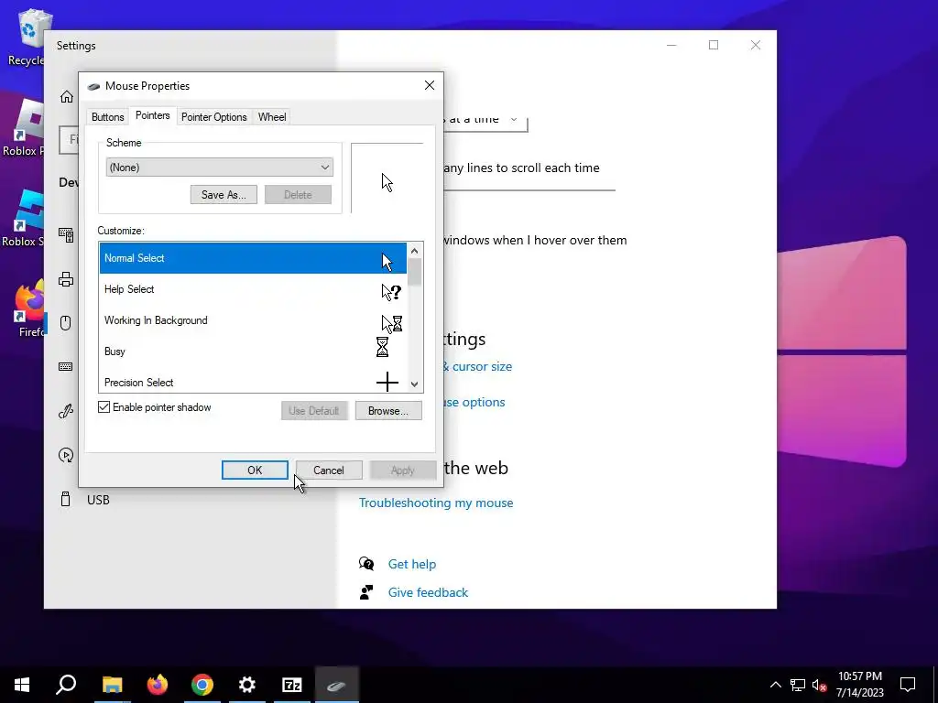Show hidden tray icons chevron

coord(775,685)
